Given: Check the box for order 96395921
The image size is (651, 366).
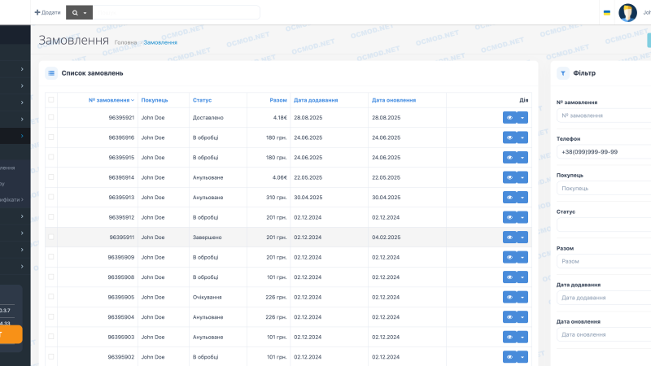Looking at the screenshot, I should pyautogui.click(x=51, y=117).
